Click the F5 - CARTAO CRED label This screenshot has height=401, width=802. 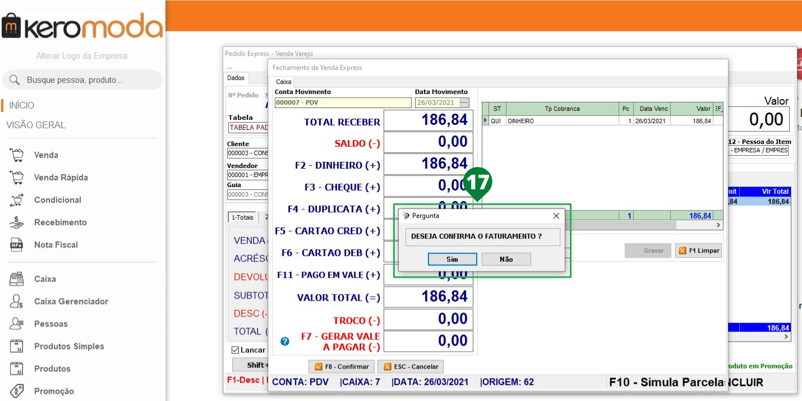click(328, 231)
